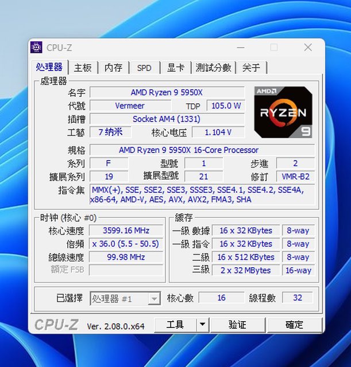
Task: Click the core speed value 3599.16 MHz
Action: coord(126,231)
